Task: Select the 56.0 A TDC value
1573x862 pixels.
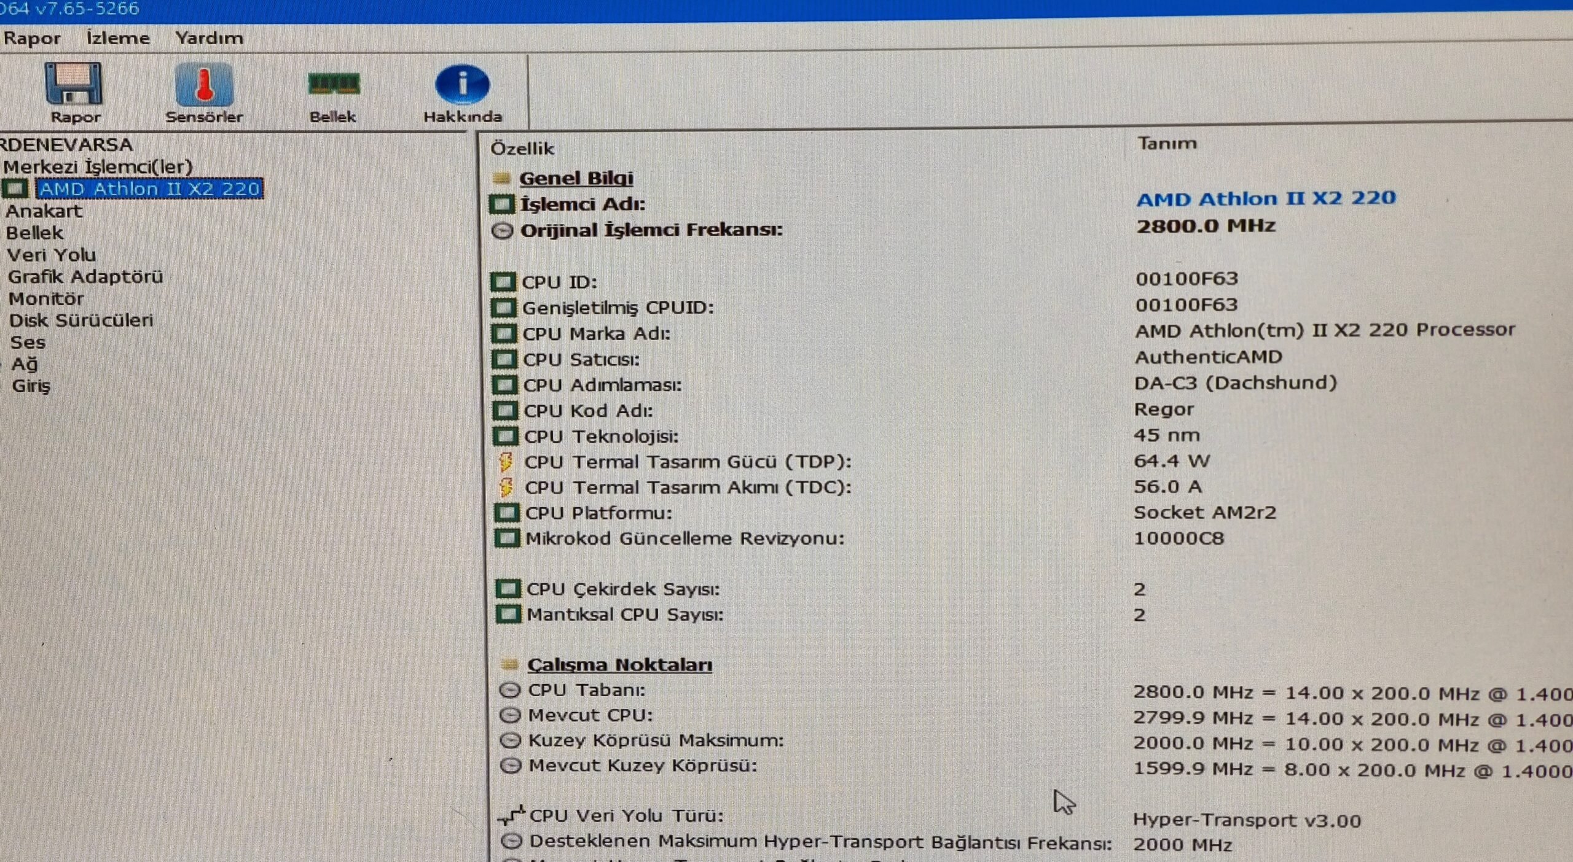Action: (x=1167, y=487)
